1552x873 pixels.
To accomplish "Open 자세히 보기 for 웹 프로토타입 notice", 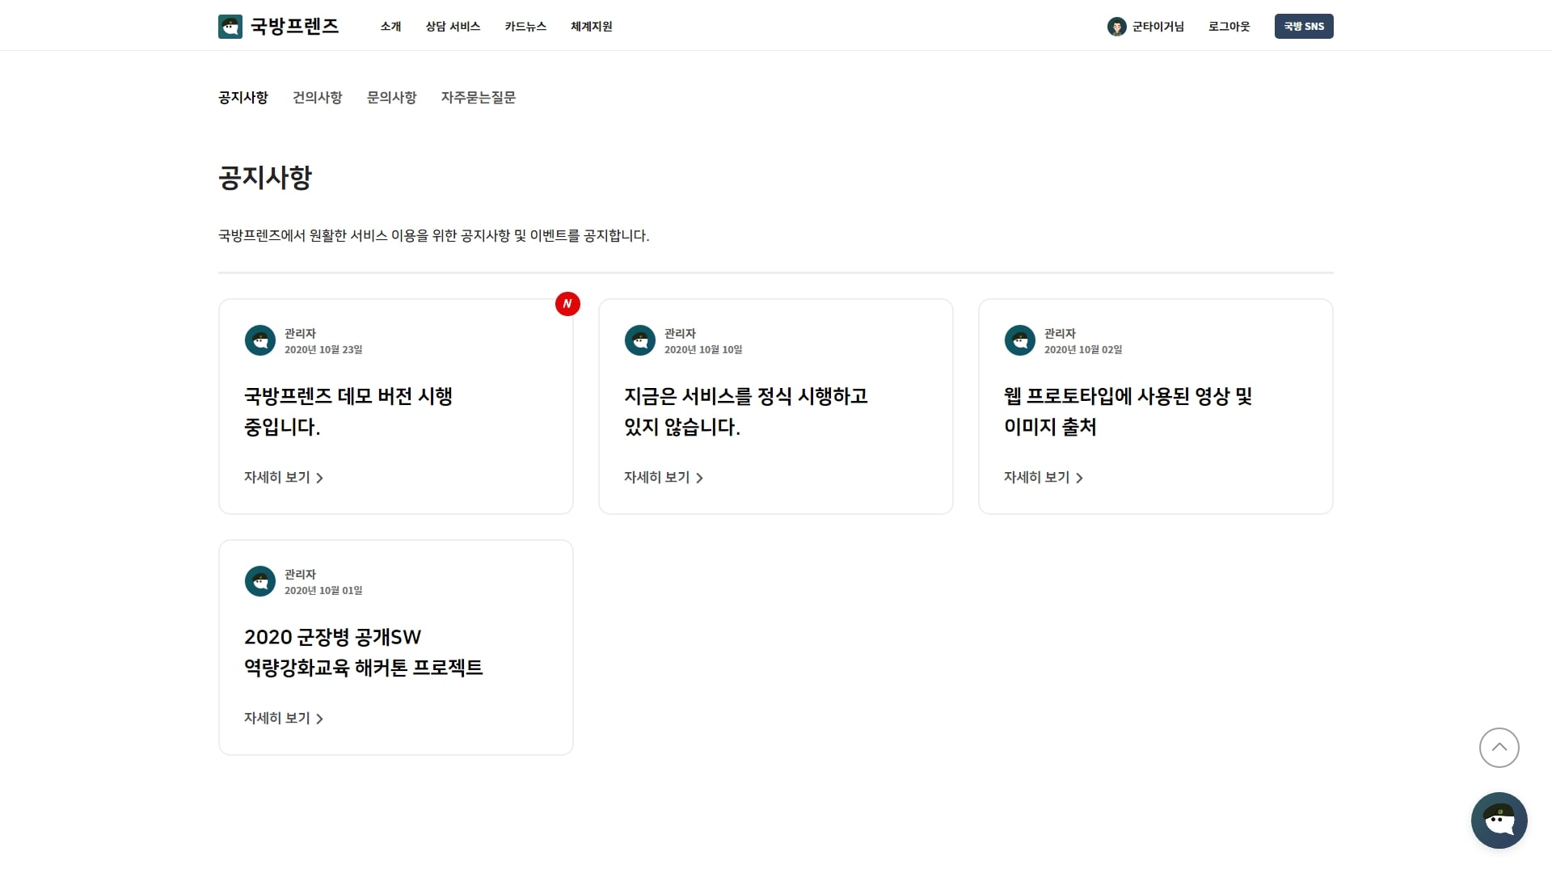I will click(1044, 478).
